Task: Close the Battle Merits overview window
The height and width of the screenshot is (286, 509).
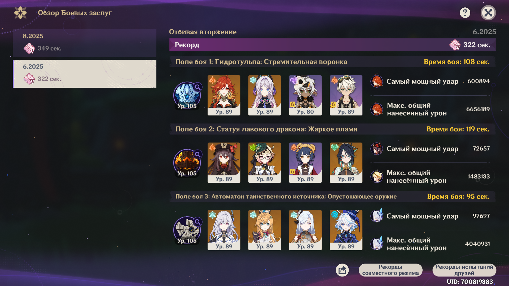Action: (x=488, y=13)
